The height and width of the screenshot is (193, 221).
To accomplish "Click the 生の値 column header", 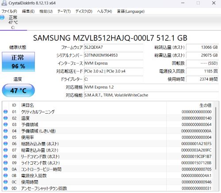I will (206, 105).
